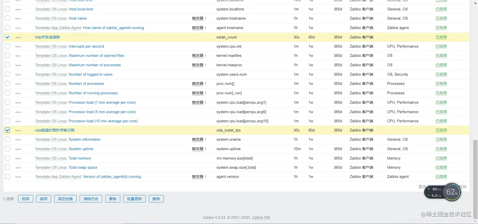
Task: Click the sda_iostat_tps key cell
Action: 229,130
